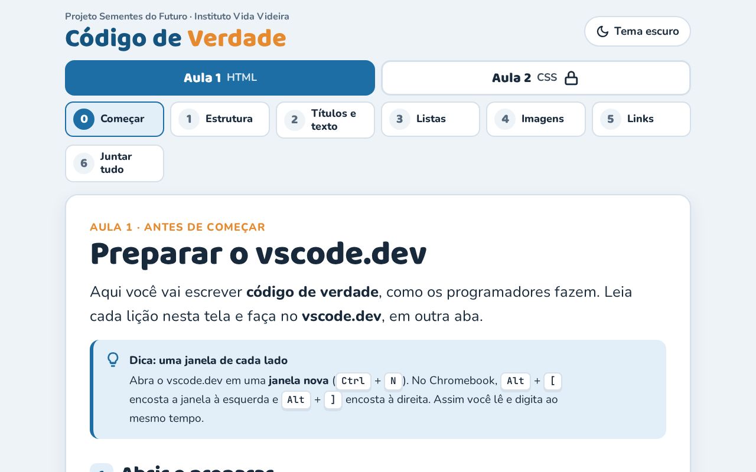756x472 pixels.
Task: Click the Ctrl key label
Action: [353, 381]
